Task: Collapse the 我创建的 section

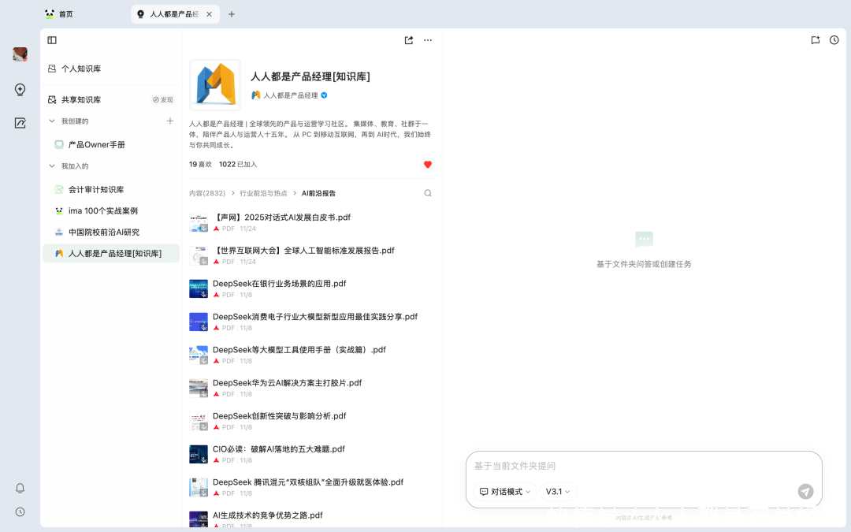Action: coord(52,121)
